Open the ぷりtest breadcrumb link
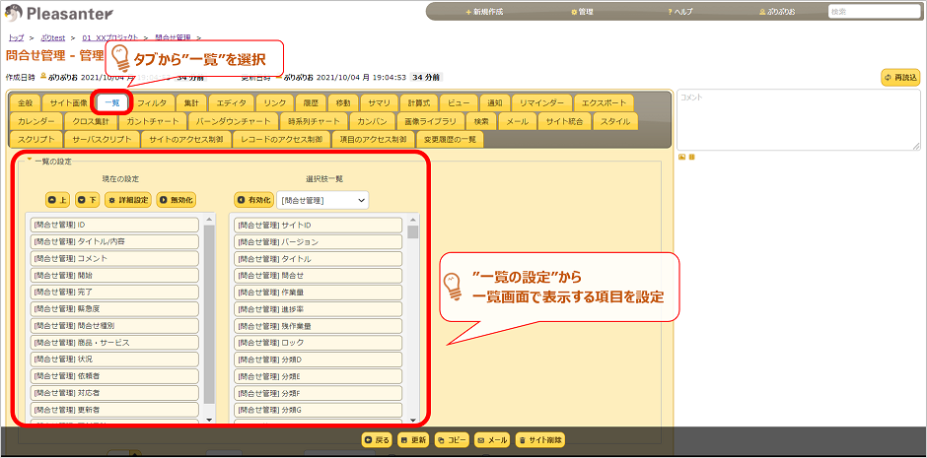 click(x=52, y=37)
